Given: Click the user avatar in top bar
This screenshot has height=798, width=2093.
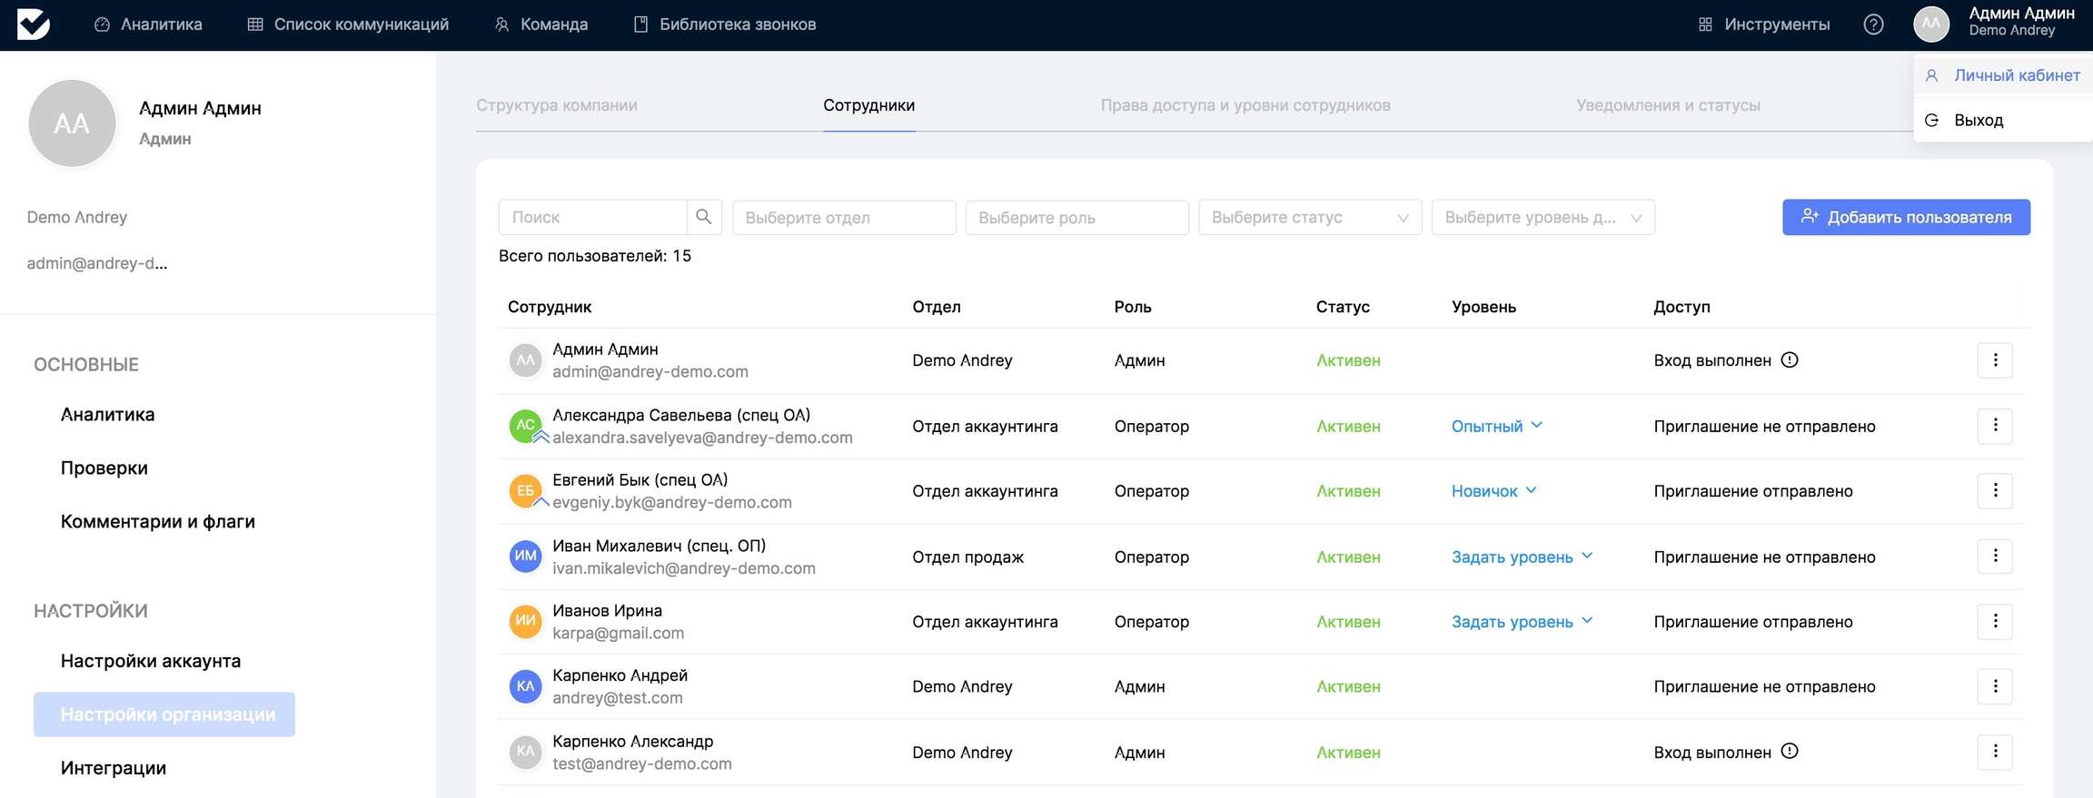Looking at the screenshot, I should (1930, 25).
